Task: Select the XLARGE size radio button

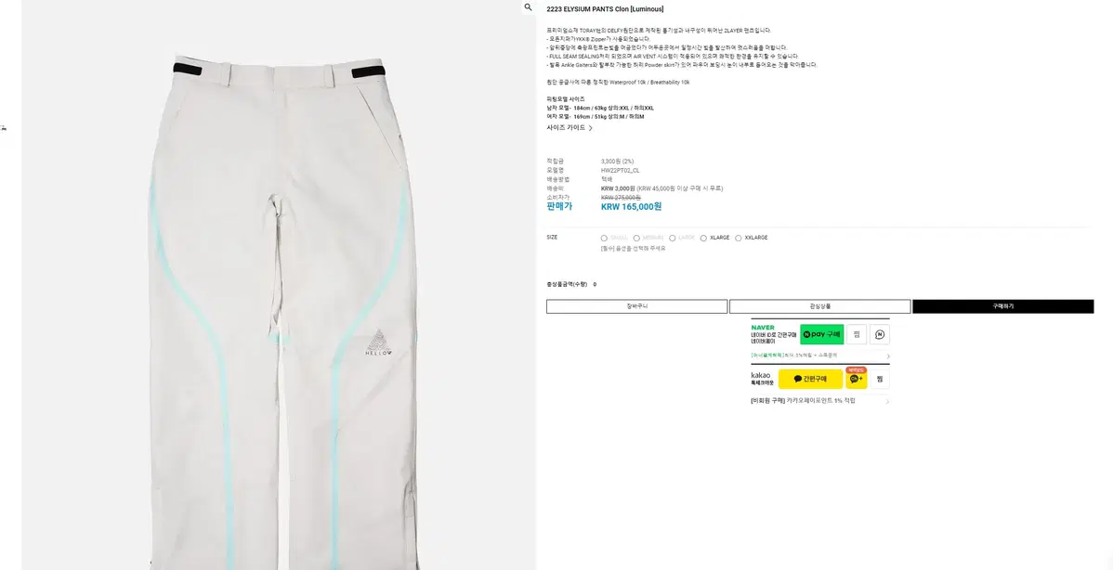Action: coord(703,239)
